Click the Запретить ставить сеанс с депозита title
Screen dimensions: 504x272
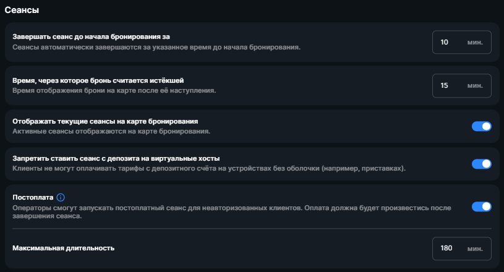[x=116, y=158]
